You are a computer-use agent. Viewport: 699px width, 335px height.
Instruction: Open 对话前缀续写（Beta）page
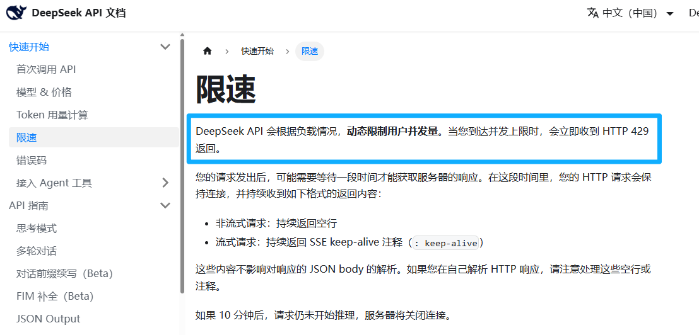64,274
